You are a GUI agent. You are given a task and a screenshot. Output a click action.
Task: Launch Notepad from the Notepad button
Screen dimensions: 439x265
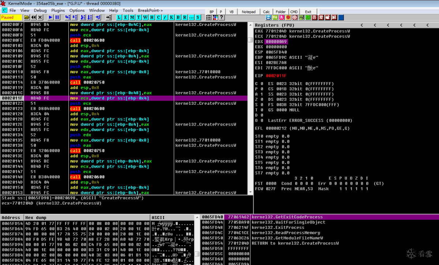click(x=249, y=12)
